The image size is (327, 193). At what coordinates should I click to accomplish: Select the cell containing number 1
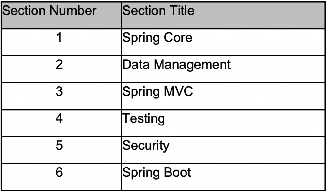(x=59, y=38)
